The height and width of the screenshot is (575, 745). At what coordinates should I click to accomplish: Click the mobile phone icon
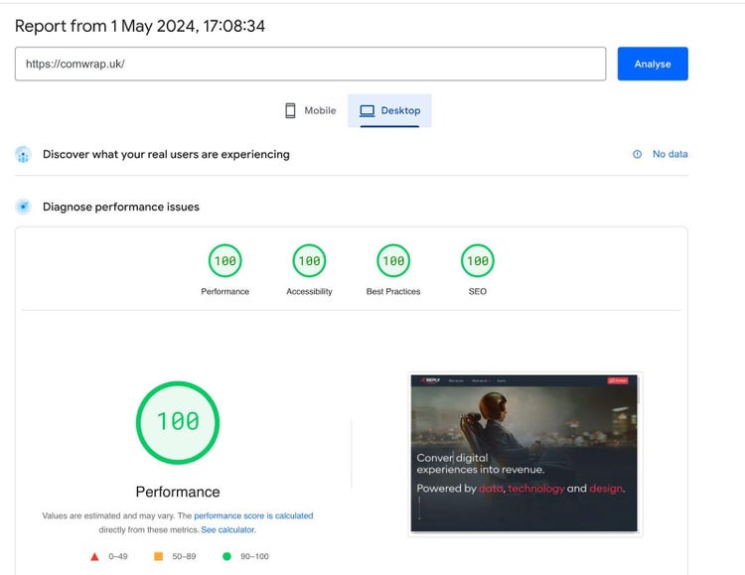click(x=290, y=110)
